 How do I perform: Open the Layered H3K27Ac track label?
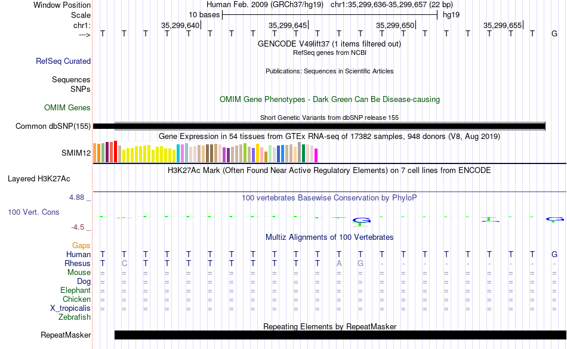click(x=39, y=179)
